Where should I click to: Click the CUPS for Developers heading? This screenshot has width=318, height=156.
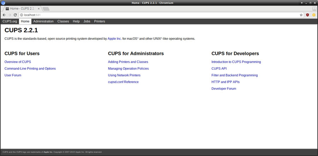[235, 54]
